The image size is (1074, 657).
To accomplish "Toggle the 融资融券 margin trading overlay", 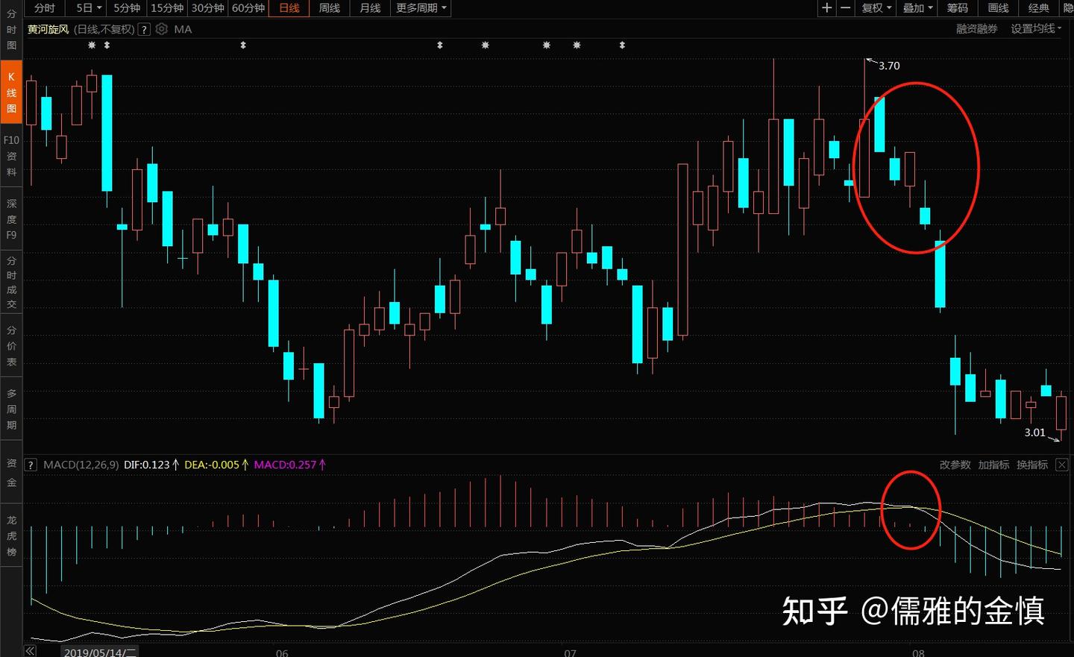I will (976, 29).
